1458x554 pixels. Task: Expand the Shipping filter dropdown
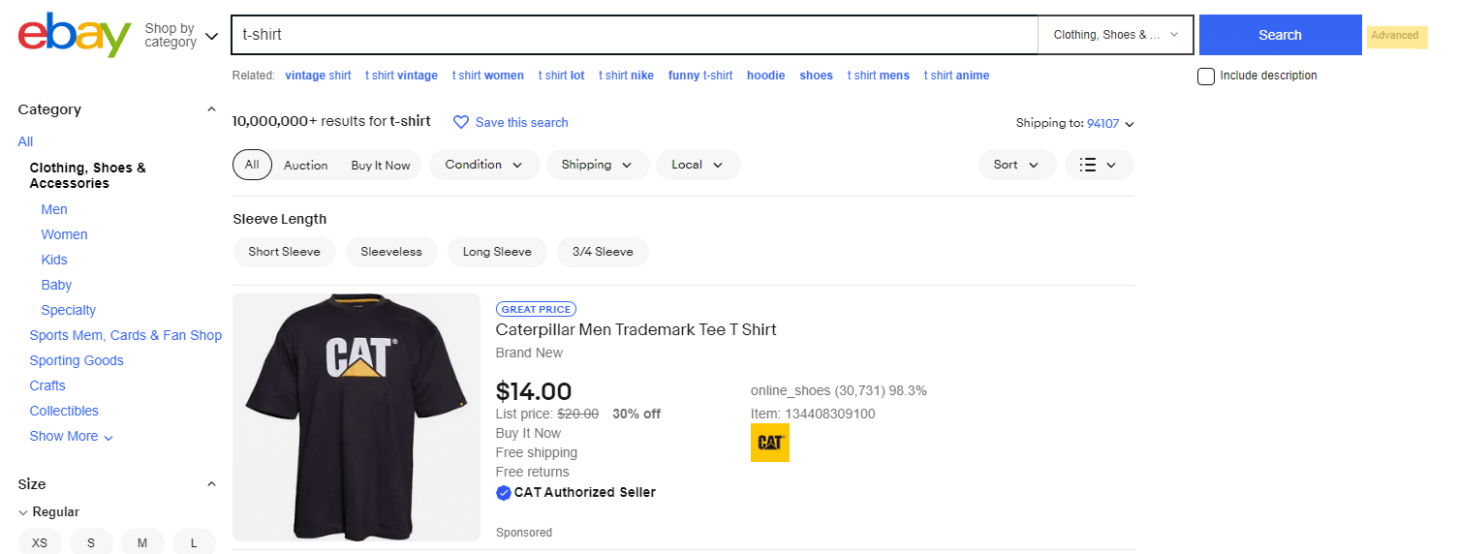click(597, 165)
